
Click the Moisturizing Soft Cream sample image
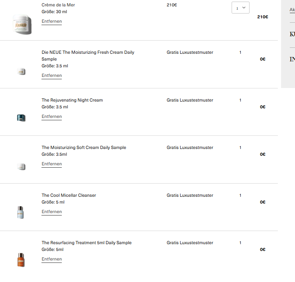pos(22,167)
